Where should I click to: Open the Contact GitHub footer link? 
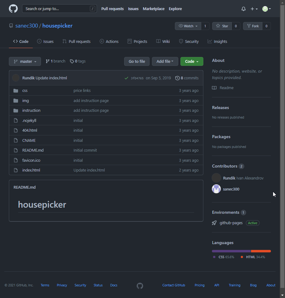[174, 285]
